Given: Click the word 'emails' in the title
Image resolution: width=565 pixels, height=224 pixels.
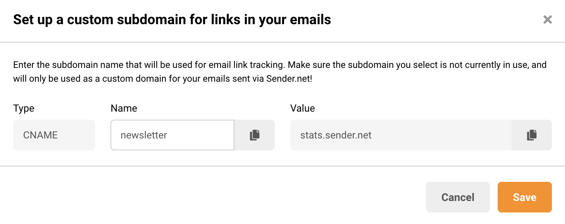Looking at the screenshot, I should pos(312,20).
